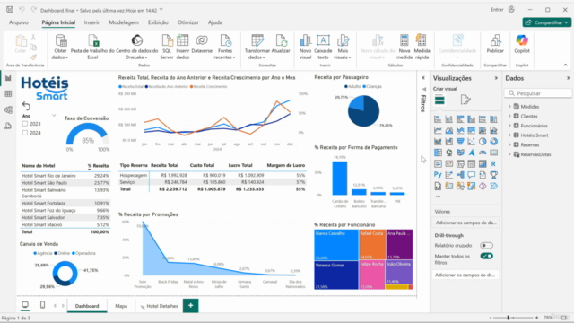Viewport: 574px width, 323px height.
Task: Open the Ajuda ribbon tab
Action: pos(215,22)
